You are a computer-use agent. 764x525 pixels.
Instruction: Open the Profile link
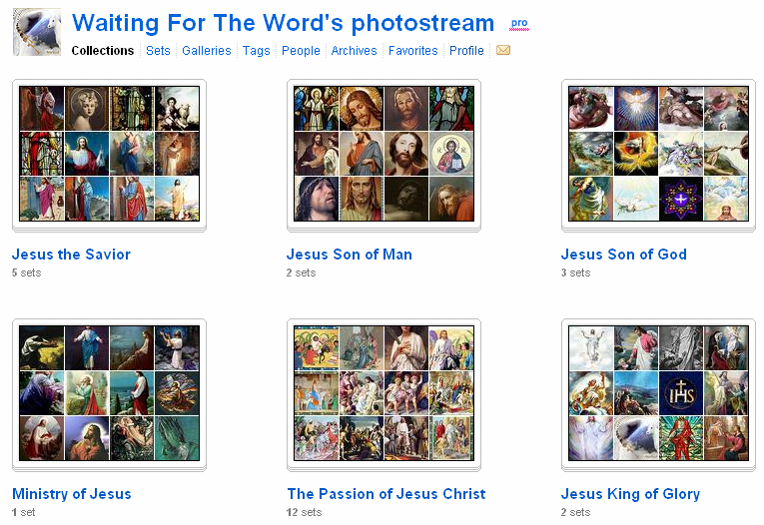466,51
